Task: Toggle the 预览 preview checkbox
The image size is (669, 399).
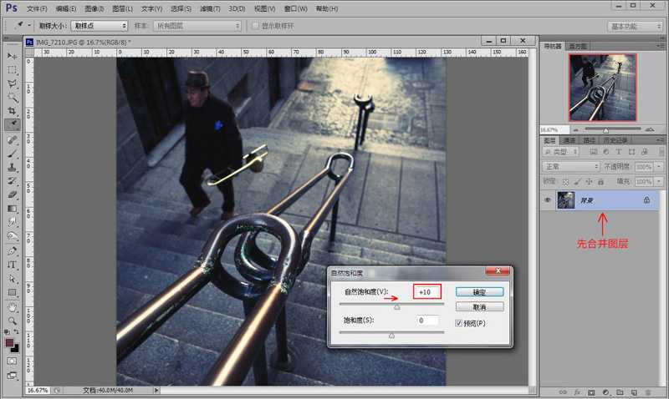Action: [x=457, y=322]
